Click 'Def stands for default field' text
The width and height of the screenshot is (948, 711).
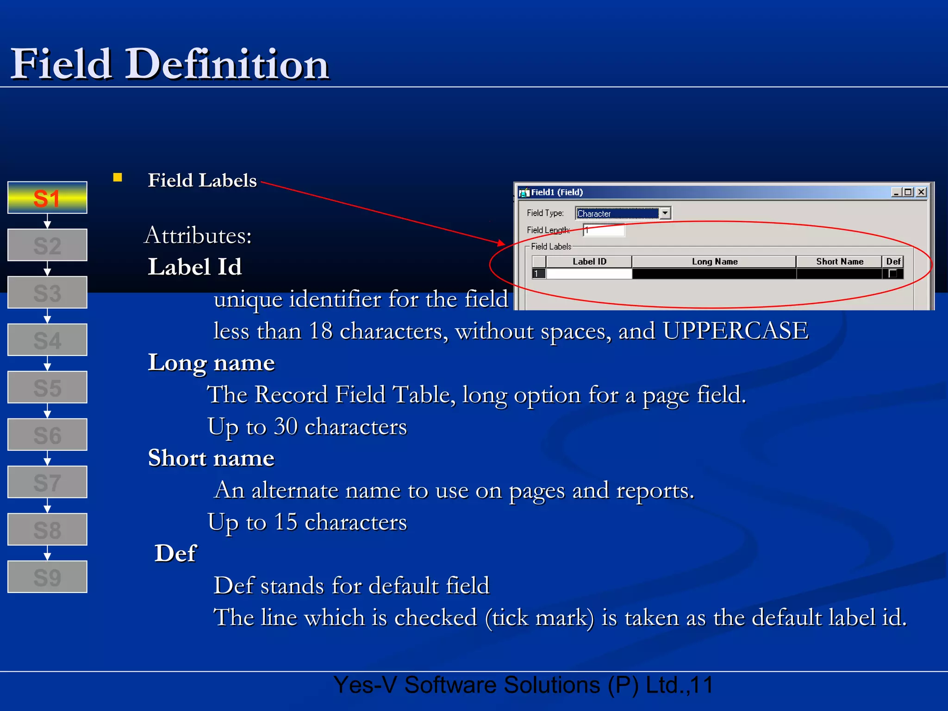[x=351, y=586]
